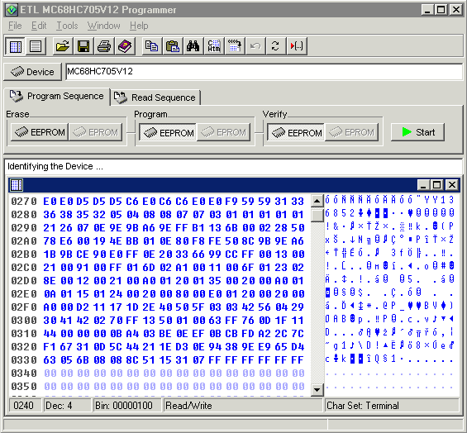Click address 0350 row label
This screenshot has height=433, width=467.
coord(24,387)
